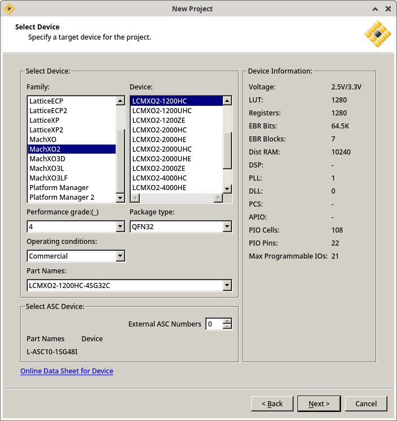Choose device LCMXO2-2000HC
The height and width of the screenshot is (421, 397).
[x=176, y=130]
